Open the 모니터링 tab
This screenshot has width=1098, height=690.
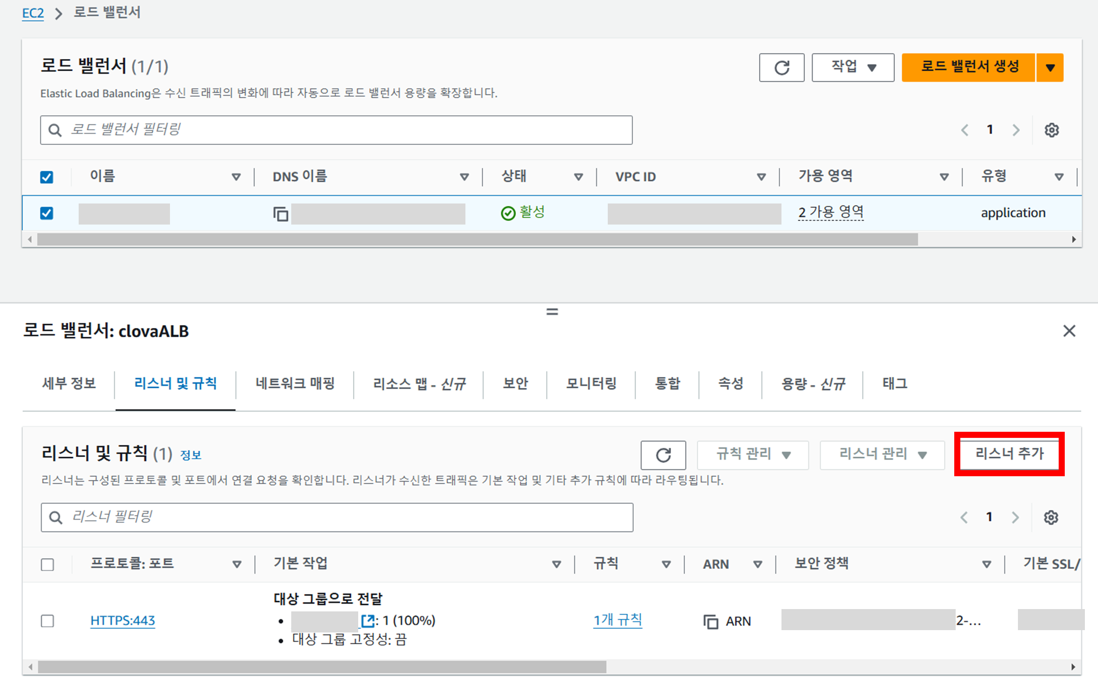[x=590, y=384]
